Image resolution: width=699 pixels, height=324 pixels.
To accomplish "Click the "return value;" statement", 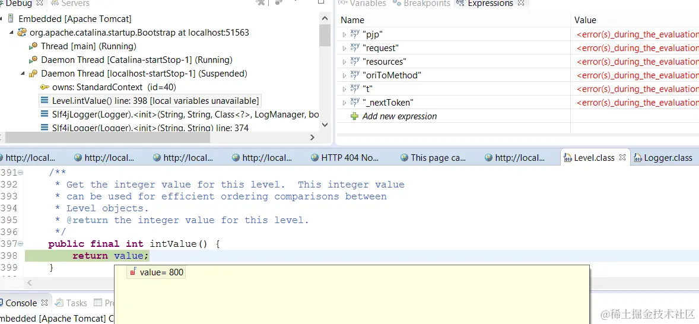I will [x=110, y=256].
